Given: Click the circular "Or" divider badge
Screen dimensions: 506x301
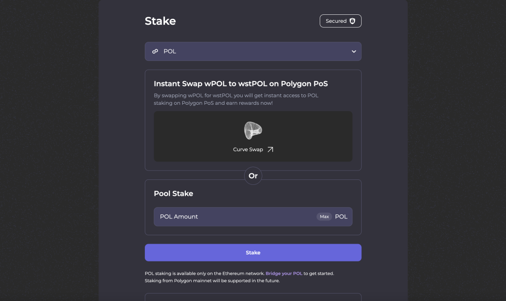Looking at the screenshot, I should point(253,175).
